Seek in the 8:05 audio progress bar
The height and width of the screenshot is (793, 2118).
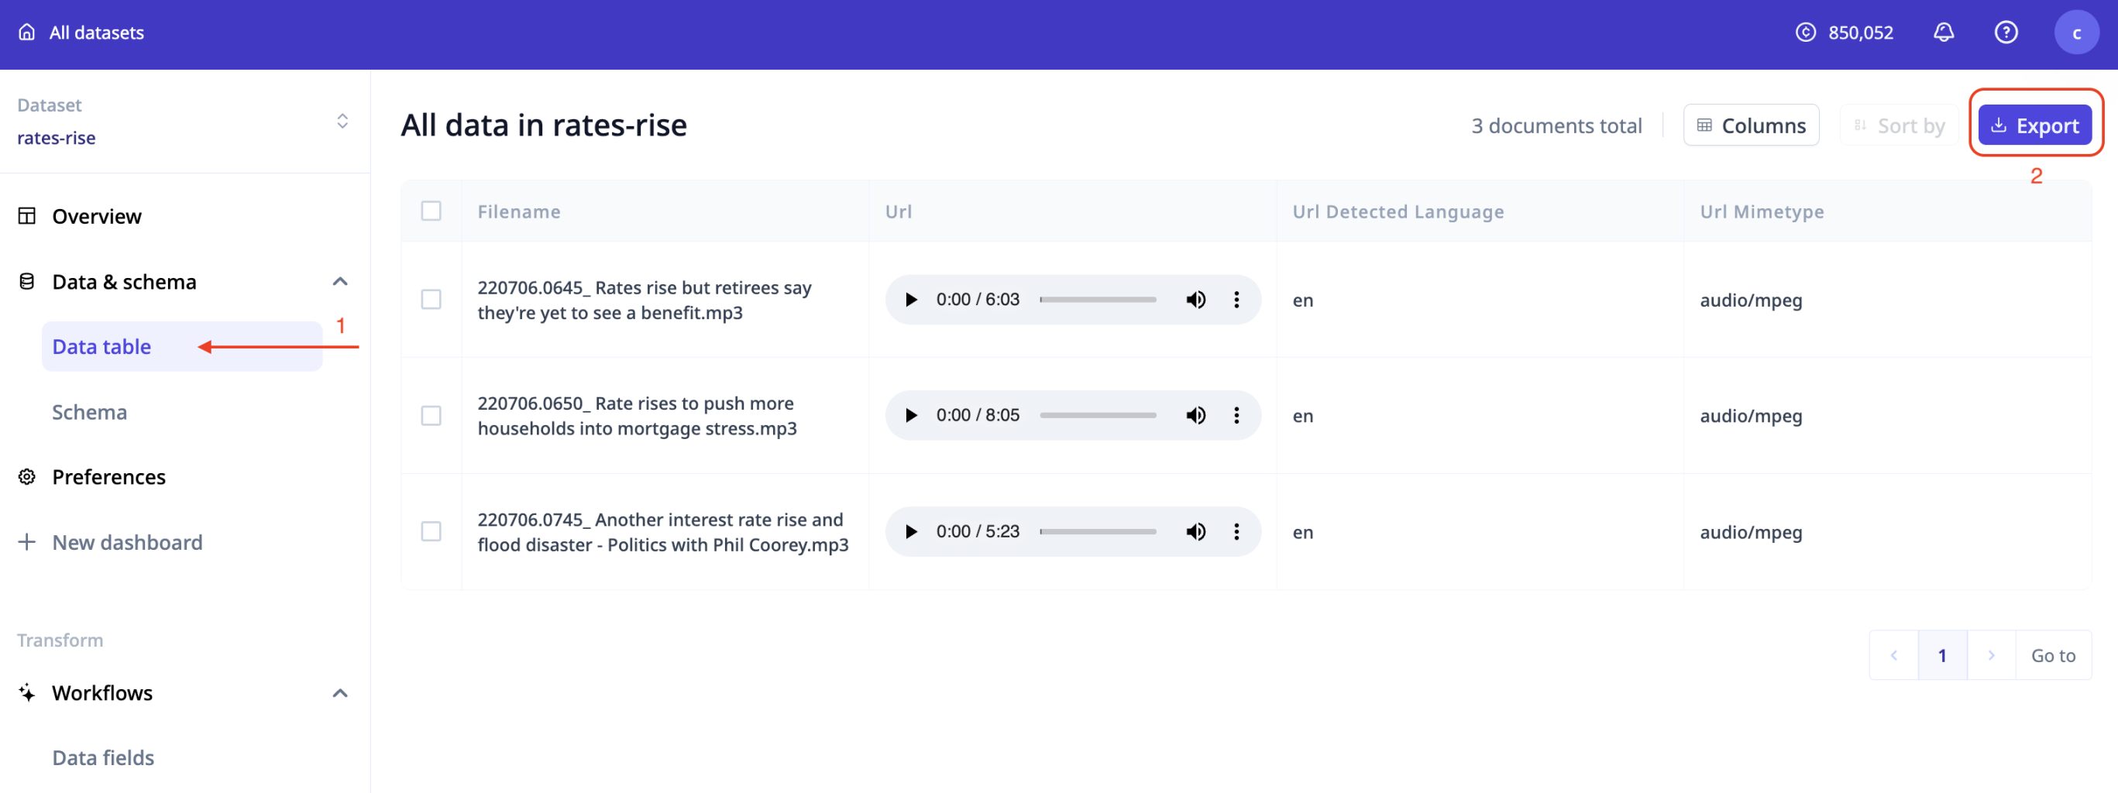point(1098,415)
